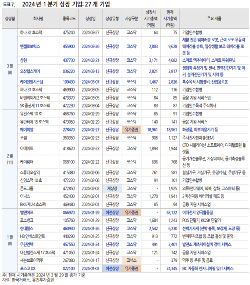Click the 주요 제품 column header
Viewport: 250px width, 285px height.
tap(214, 18)
